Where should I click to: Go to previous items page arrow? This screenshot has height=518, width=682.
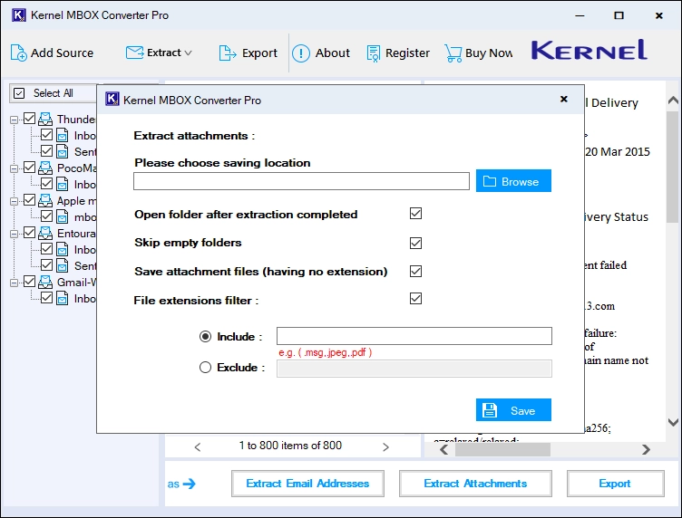[x=198, y=446]
